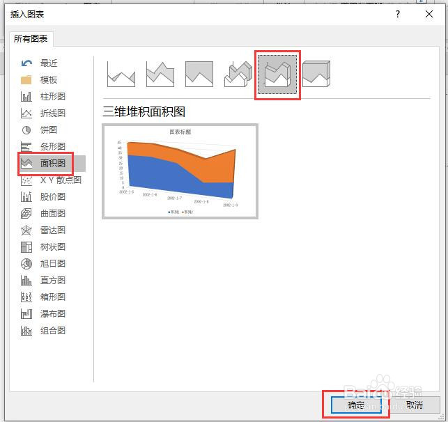Select the 饼图 pie chart category
The height and width of the screenshot is (422, 448).
[x=52, y=130]
